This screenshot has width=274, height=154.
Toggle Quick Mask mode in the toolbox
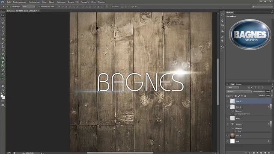3,101
